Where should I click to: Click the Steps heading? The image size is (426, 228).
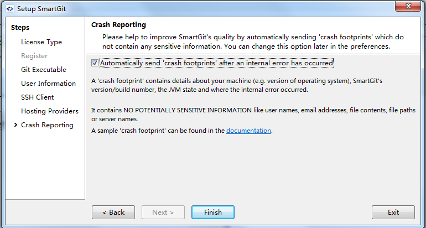(x=20, y=28)
